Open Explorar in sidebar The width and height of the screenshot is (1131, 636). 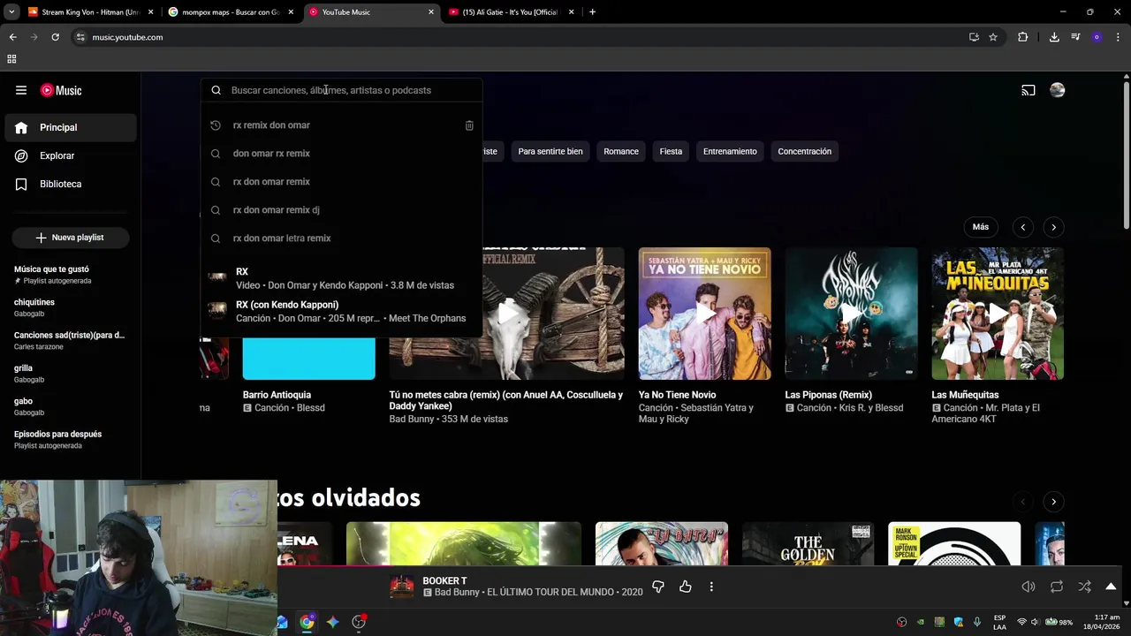tap(71, 155)
